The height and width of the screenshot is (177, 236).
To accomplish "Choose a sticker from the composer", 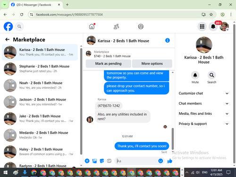I will click(102, 161).
